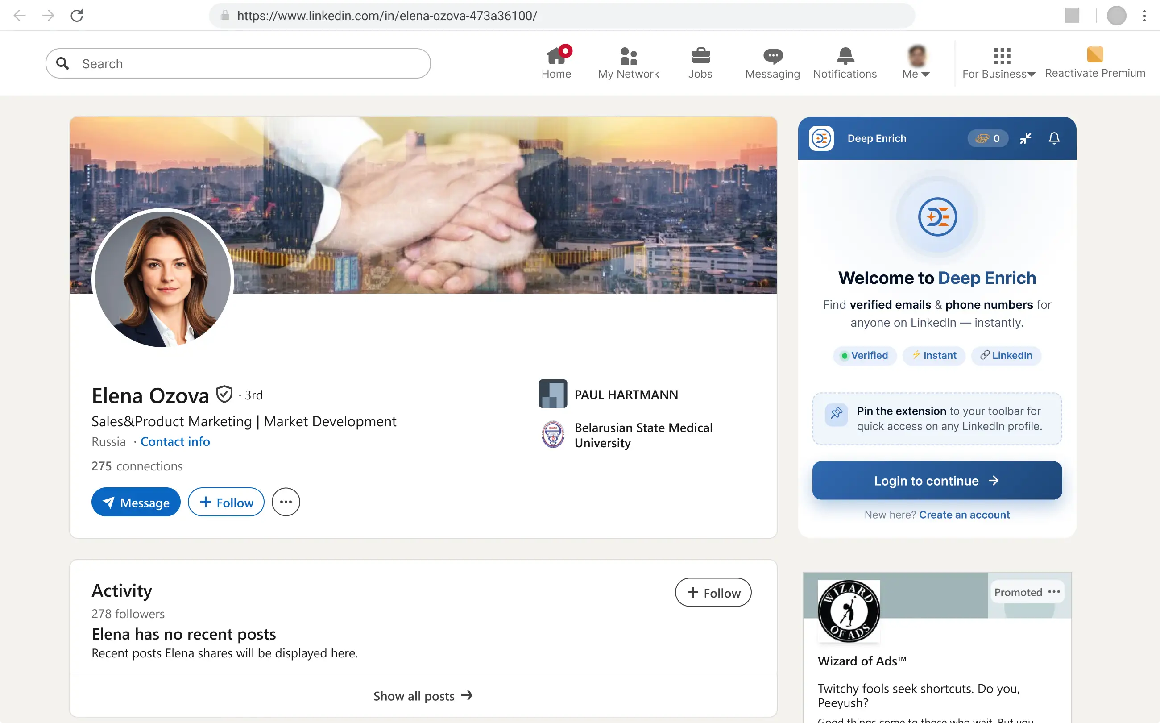Expand the Me profile menu
1160x723 pixels.
916,62
